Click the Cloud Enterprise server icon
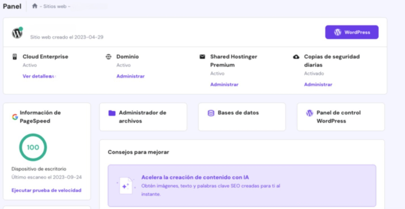 pyautogui.click(x=15, y=57)
